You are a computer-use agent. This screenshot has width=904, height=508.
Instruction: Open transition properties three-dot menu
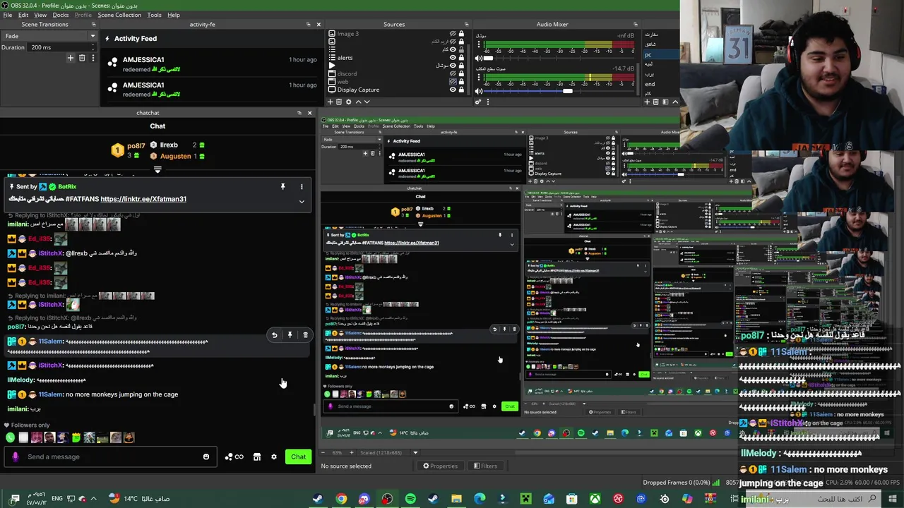(93, 58)
